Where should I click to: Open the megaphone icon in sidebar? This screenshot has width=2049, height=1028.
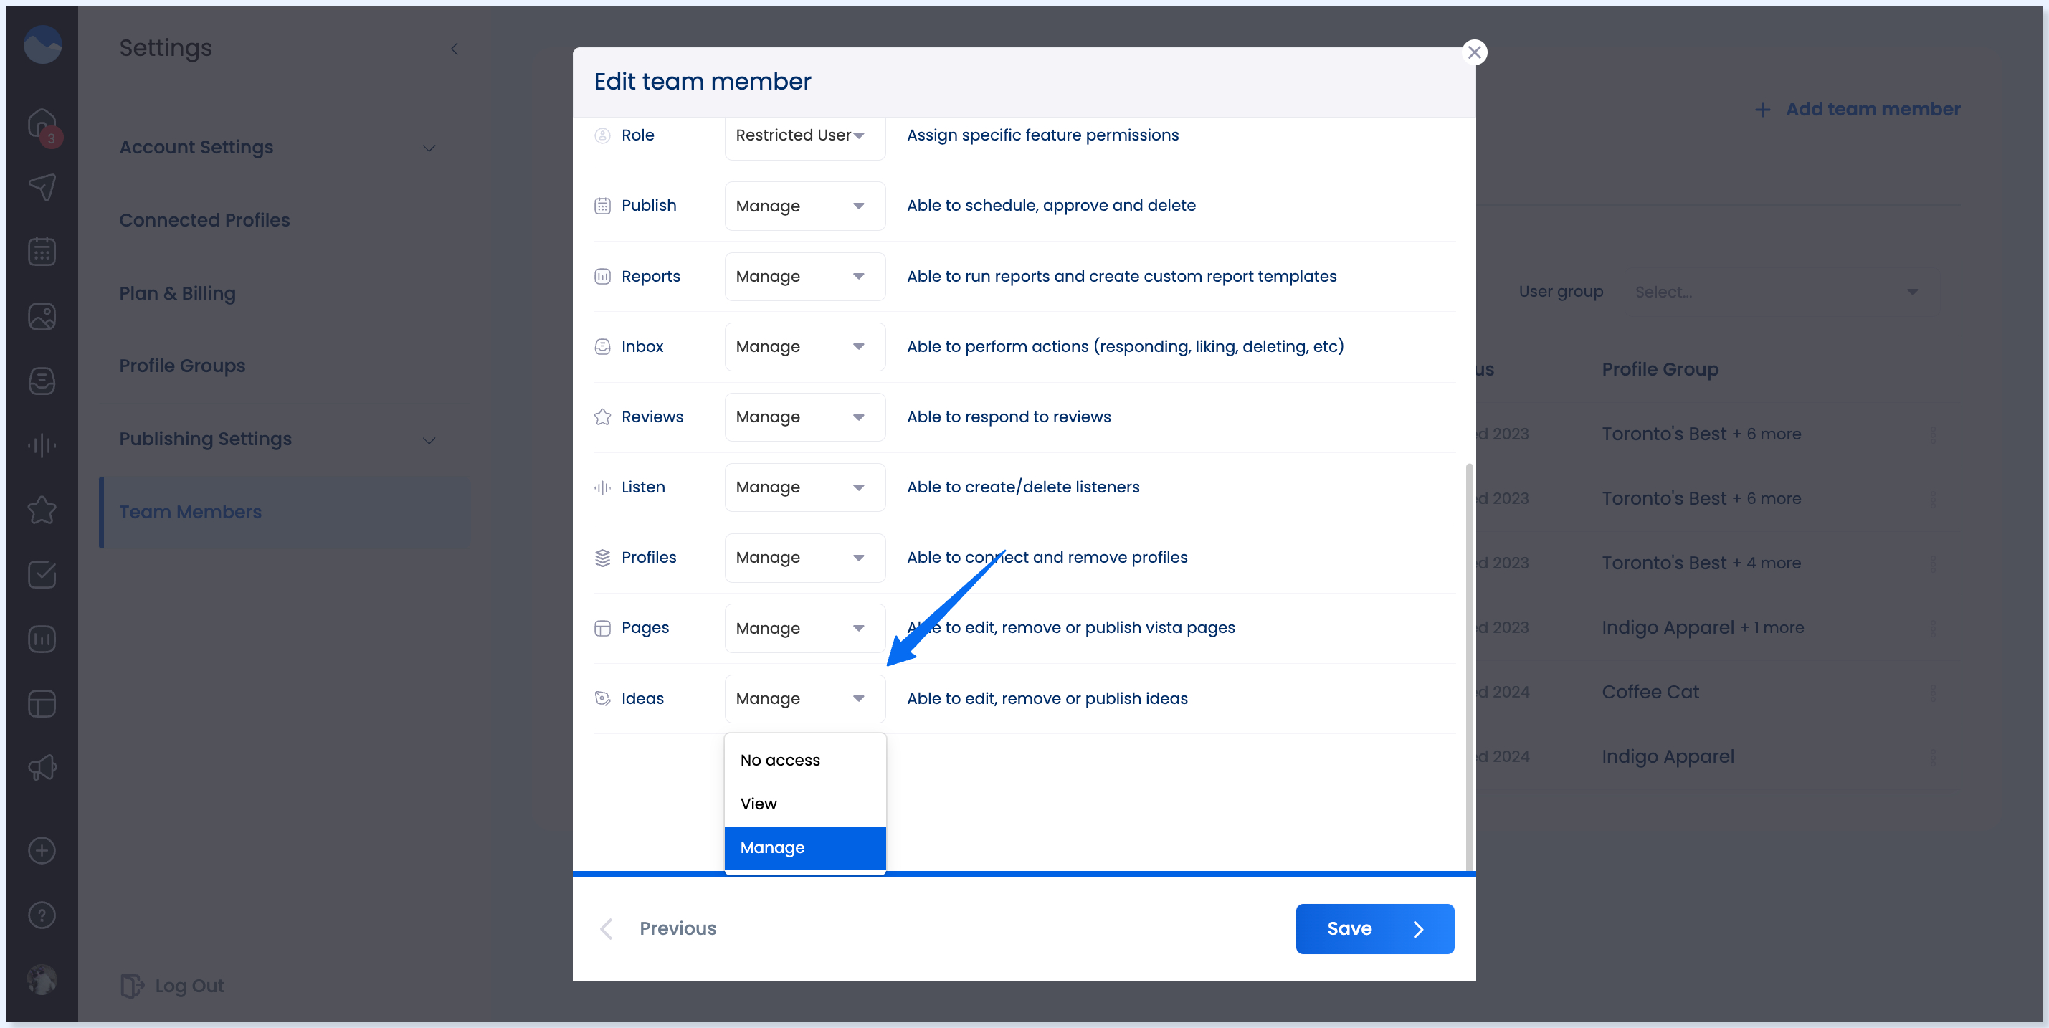42,767
